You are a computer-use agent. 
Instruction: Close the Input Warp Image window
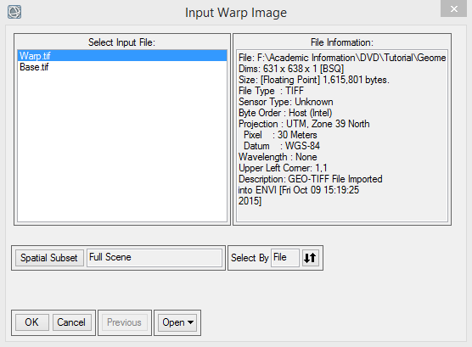click(x=454, y=8)
